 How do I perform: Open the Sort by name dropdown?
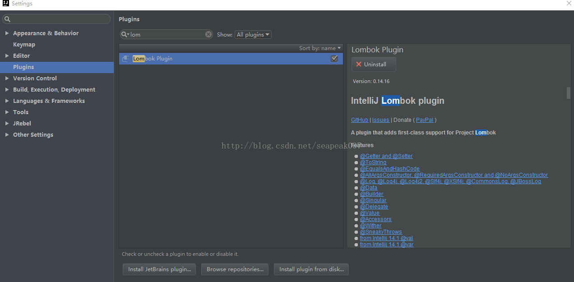320,48
